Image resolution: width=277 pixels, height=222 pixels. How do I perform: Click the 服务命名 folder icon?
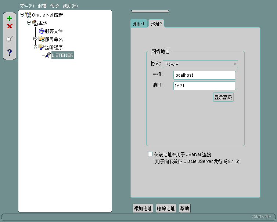click(x=42, y=39)
